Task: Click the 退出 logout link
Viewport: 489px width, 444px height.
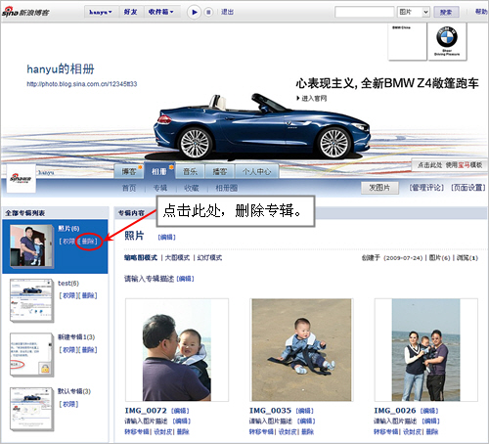Action: coord(227,12)
